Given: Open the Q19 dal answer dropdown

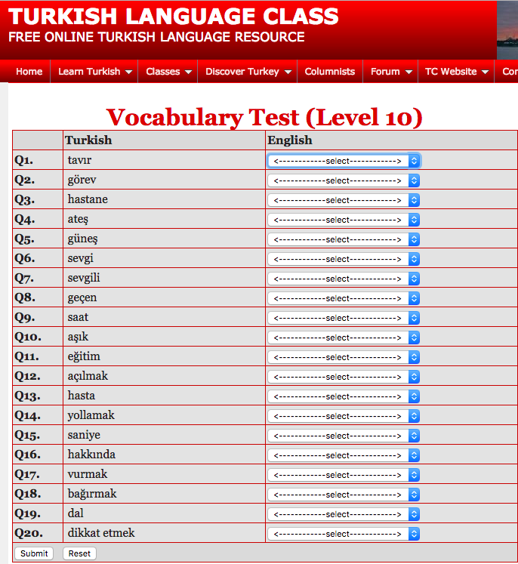Looking at the screenshot, I should tap(344, 514).
